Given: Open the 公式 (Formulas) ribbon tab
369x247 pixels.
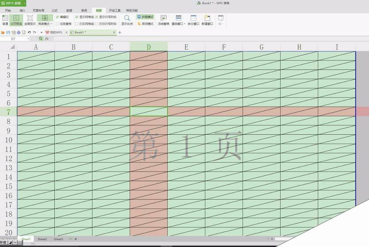Looking at the screenshot, I should click(54, 10).
